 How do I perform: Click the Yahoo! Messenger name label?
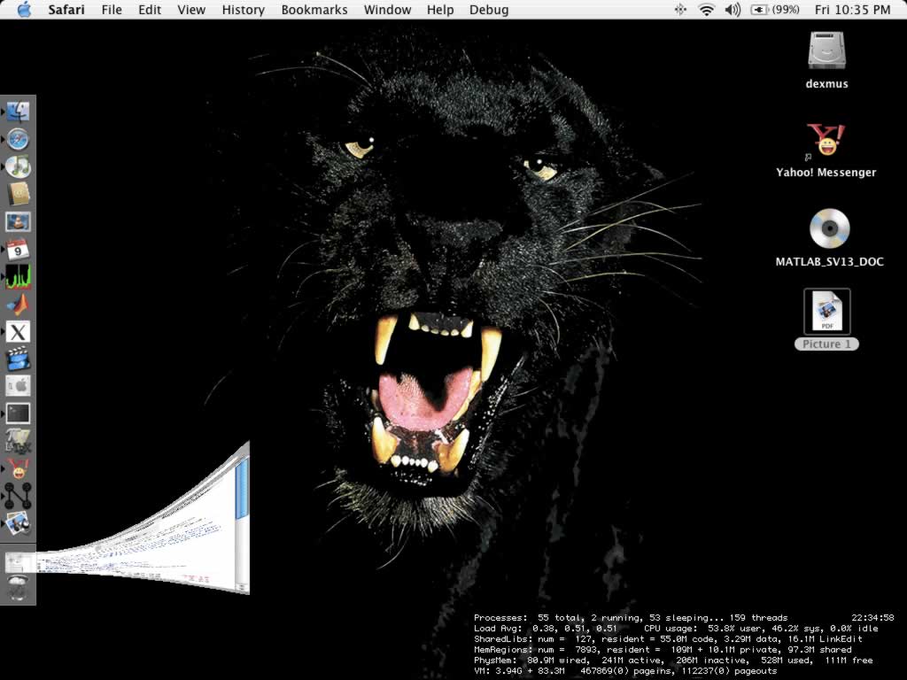(x=826, y=173)
